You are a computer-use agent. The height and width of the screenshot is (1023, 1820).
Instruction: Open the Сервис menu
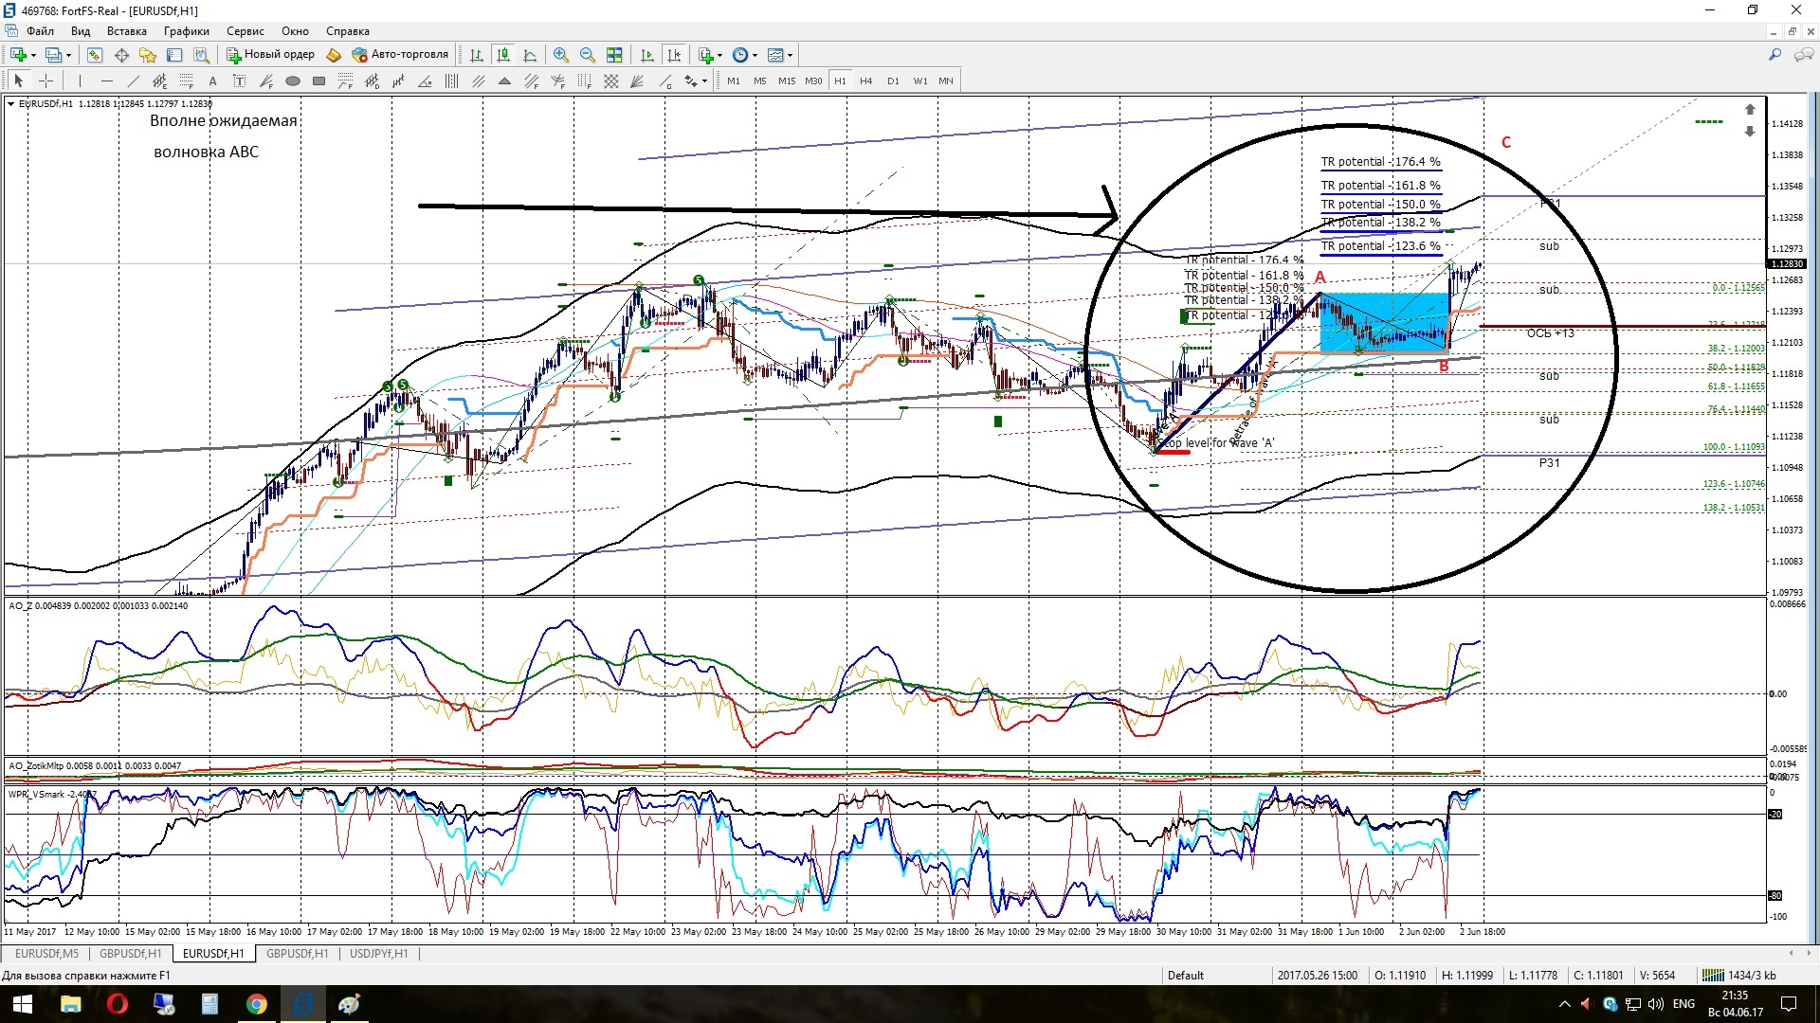(x=246, y=31)
